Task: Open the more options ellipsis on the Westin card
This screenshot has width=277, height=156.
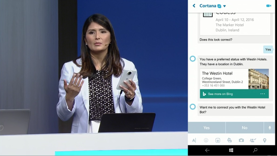Action: 263,94
